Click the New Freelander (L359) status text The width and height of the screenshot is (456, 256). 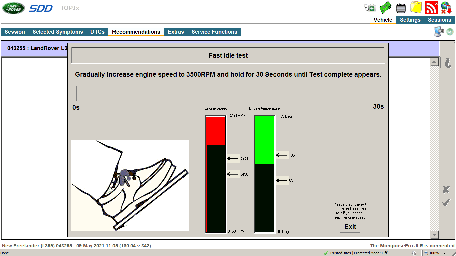pos(76,246)
